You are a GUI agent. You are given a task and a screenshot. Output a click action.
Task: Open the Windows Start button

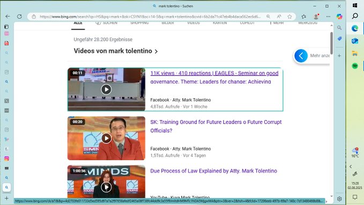tap(355, 5)
